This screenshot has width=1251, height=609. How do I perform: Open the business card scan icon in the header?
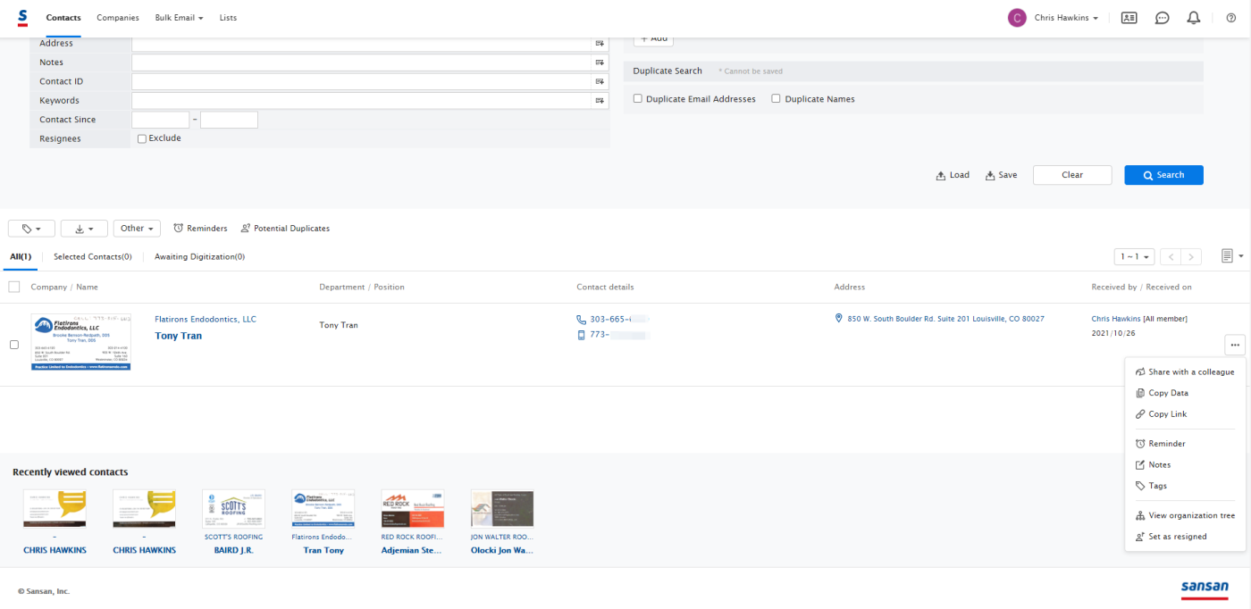[1129, 17]
